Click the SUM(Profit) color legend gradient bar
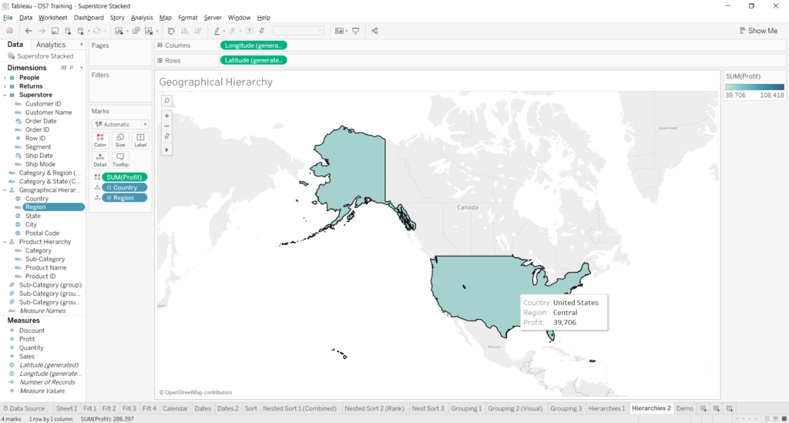 [754, 87]
